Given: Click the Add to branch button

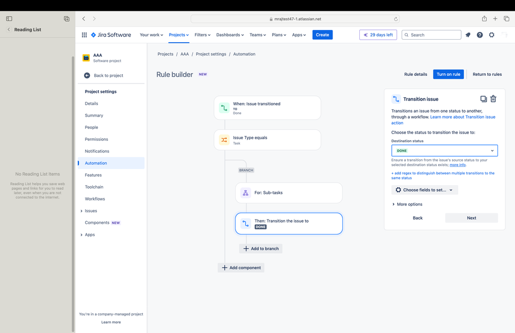Looking at the screenshot, I should point(261,248).
